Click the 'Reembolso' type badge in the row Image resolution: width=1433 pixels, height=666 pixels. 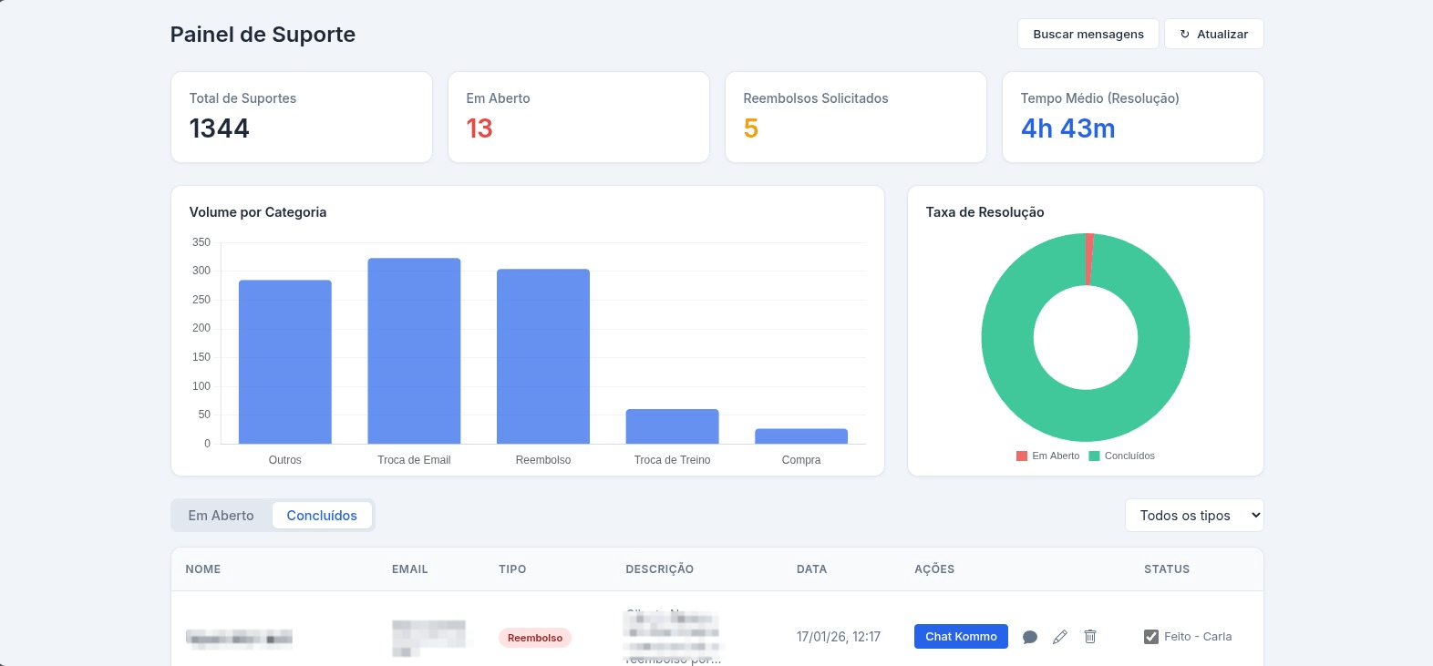coord(535,638)
